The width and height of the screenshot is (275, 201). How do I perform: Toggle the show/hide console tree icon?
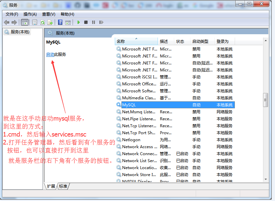[x=25, y=22]
